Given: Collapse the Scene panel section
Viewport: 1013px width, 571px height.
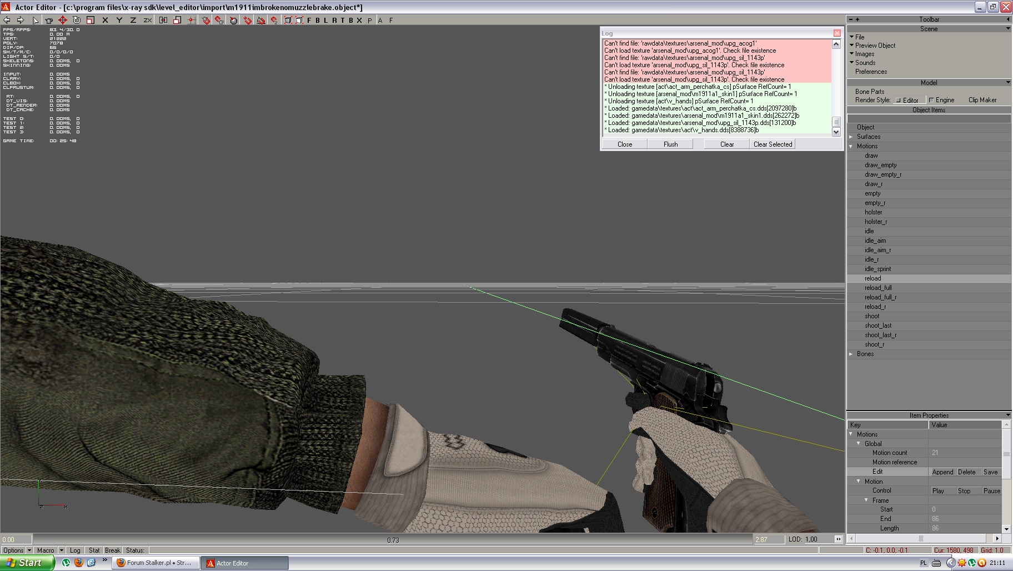Looking at the screenshot, I should (1008, 28).
